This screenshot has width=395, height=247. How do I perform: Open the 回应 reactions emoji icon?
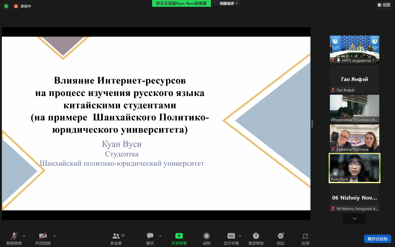(x=281, y=236)
